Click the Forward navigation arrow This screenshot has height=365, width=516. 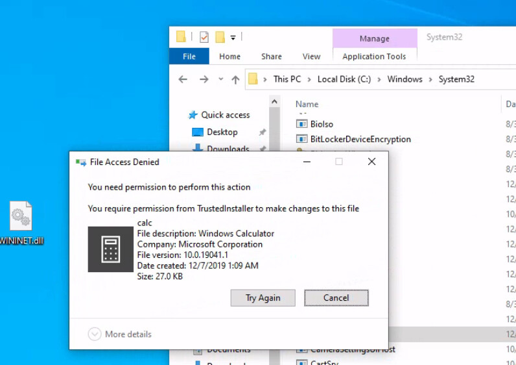point(204,79)
